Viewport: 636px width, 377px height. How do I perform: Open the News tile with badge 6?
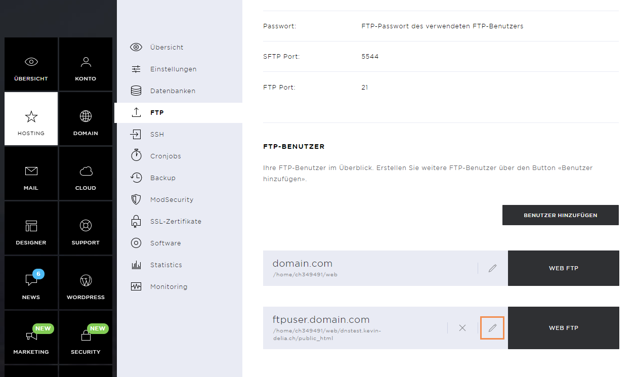31,283
